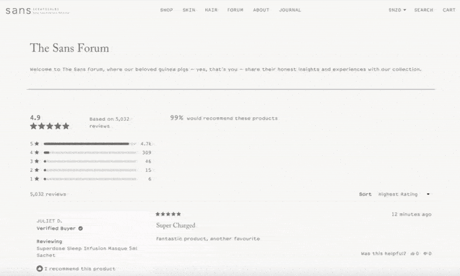Screen dimensions: 460x276
Task: Click the 'Super Charged' review title
Action: 175,225
